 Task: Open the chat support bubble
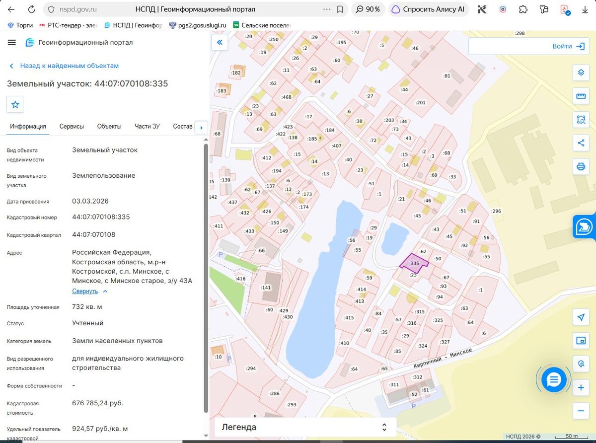coord(553,380)
